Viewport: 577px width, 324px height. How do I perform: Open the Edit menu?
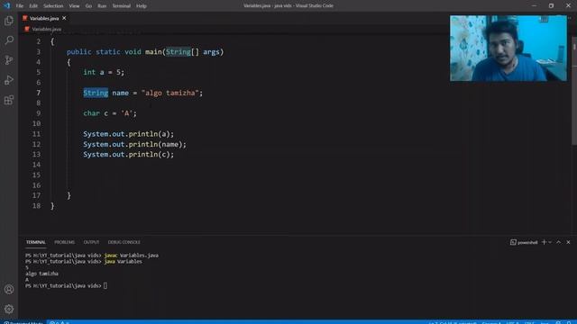tap(33, 6)
